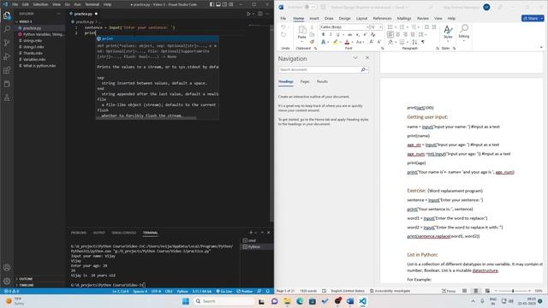Screen dimensions: 548x308
Task: Accept the print autocomplete suggestion
Action: click(x=158, y=38)
